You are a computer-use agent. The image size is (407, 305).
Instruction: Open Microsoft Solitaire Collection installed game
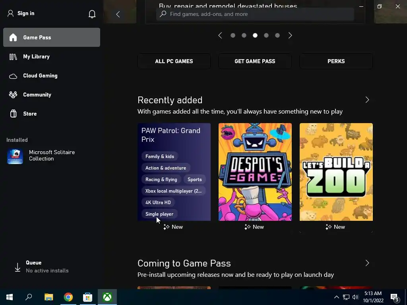[x=52, y=156]
